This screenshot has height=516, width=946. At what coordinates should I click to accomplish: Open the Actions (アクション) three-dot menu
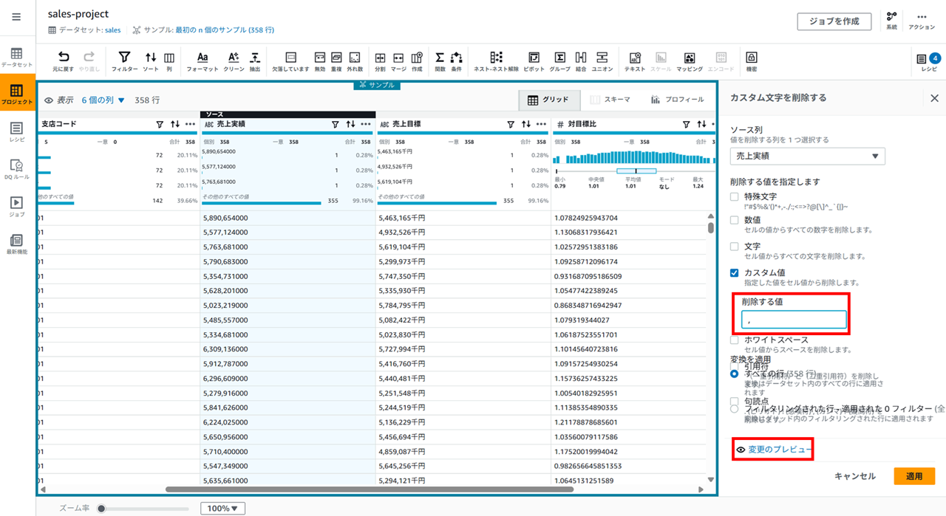[922, 20]
